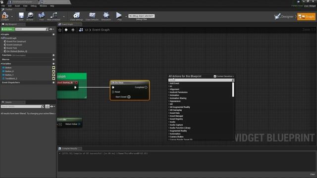
Task: Open the Debug menu
Action: (34, 6)
